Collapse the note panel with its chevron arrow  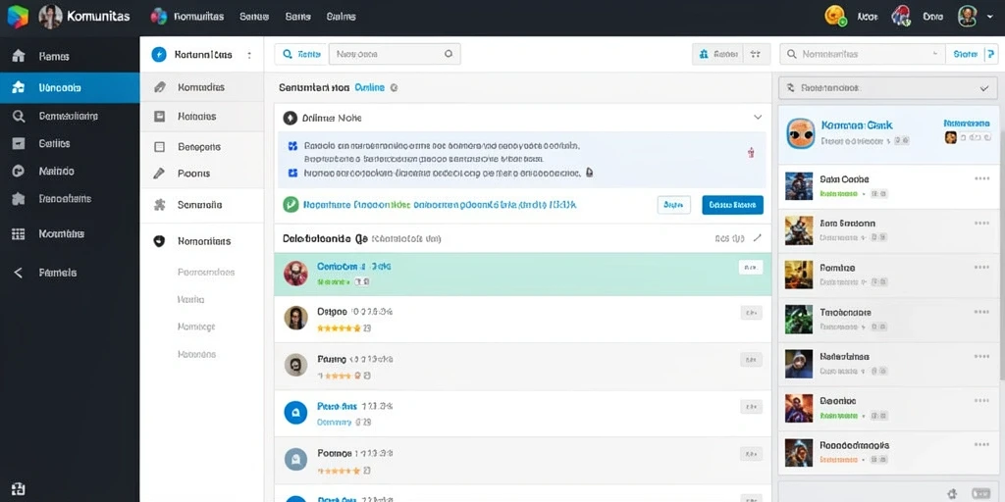[758, 118]
